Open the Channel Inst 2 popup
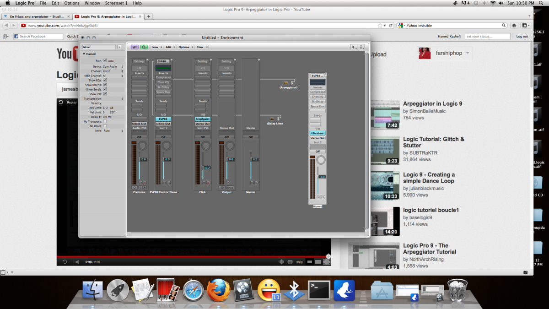This screenshot has height=309, width=549. tap(113, 71)
